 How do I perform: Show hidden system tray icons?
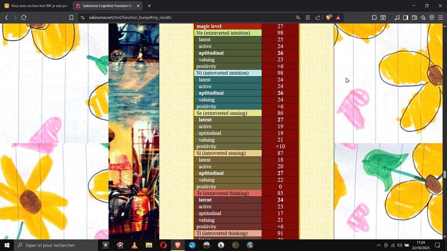click(378, 245)
